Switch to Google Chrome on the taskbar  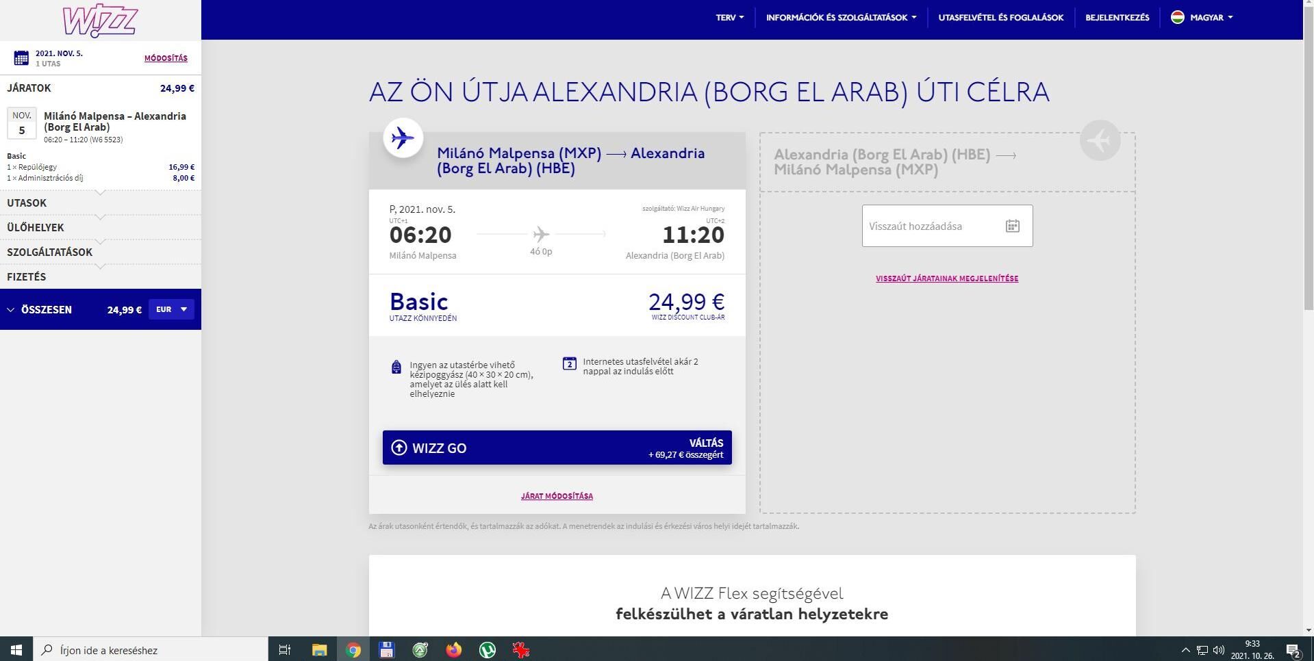(x=353, y=649)
